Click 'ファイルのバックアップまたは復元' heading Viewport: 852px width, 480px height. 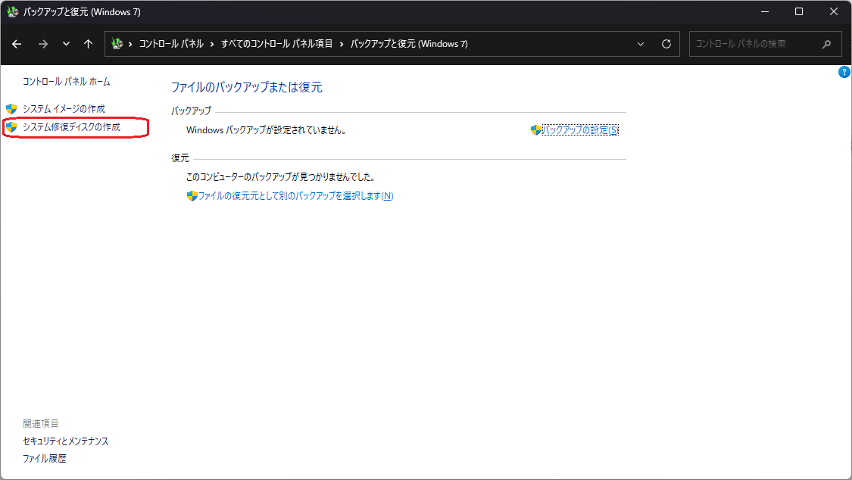pyautogui.click(x=247, y=87)
